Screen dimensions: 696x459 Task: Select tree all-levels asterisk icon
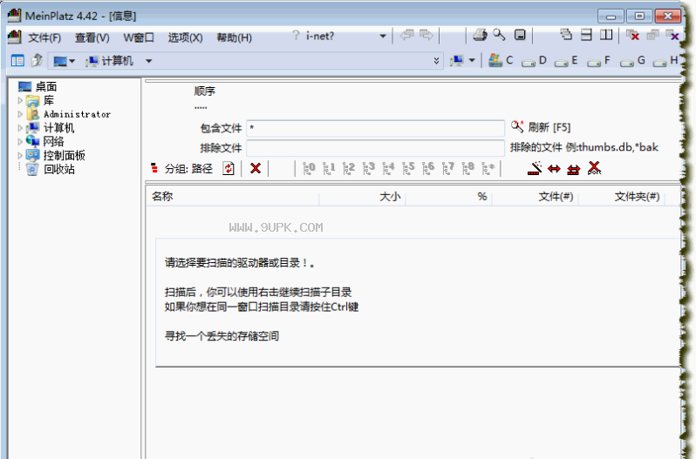point(488,168)
